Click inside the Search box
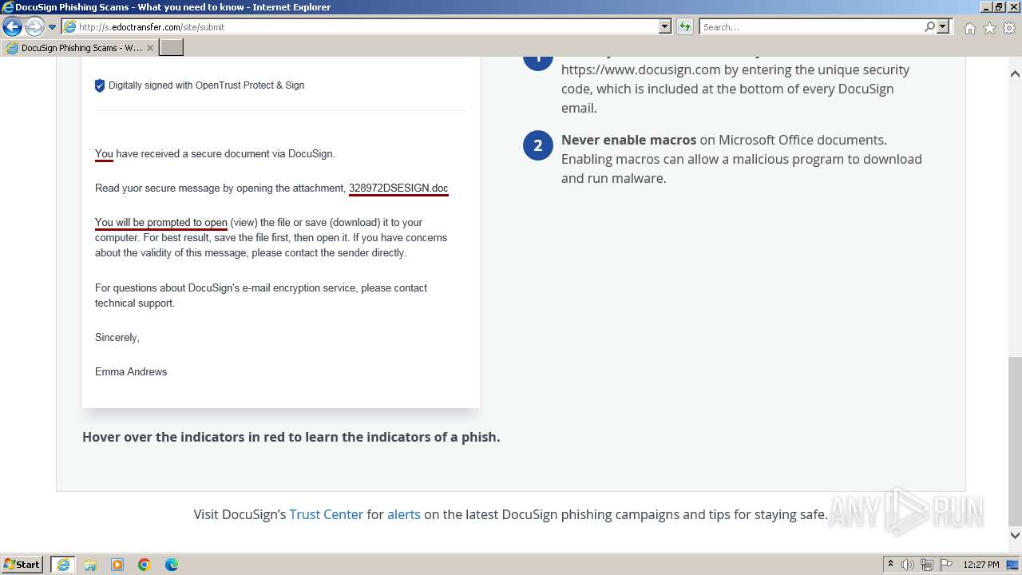The image size is (1022, 575). pyautogui.click(x=810, y=26)
